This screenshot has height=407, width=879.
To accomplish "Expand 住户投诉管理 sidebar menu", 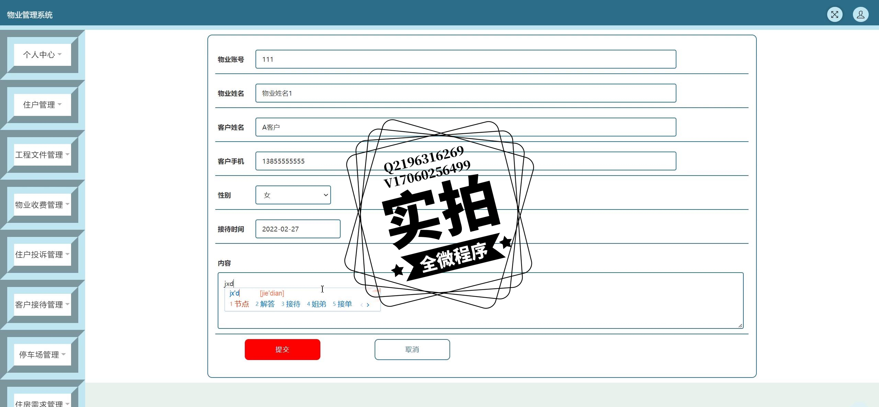I will click(42, 254).
